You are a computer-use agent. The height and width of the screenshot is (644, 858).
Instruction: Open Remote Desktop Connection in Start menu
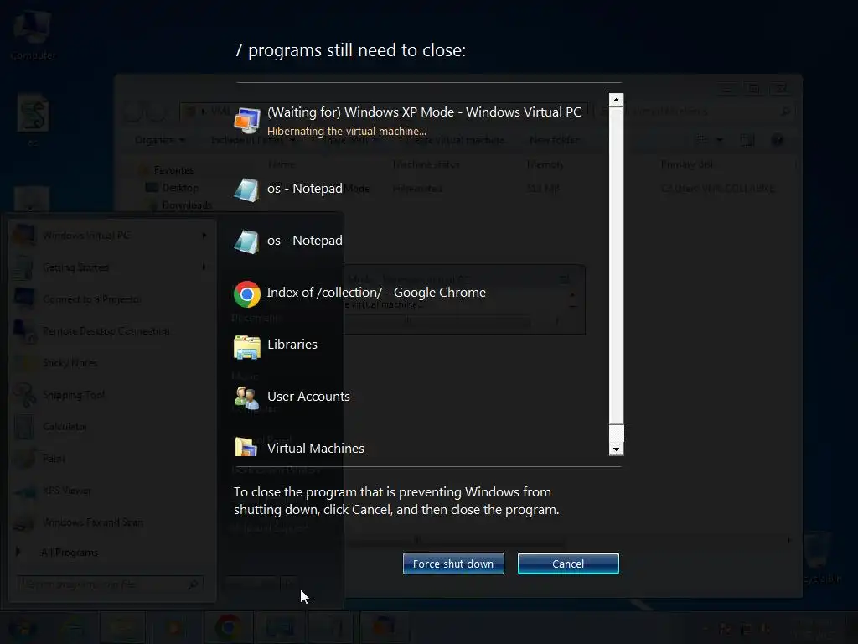112,330
